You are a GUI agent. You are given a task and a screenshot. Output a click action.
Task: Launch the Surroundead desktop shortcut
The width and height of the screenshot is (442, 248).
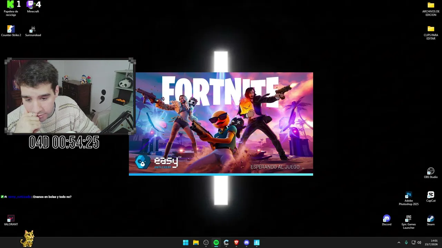pos(33,31)
